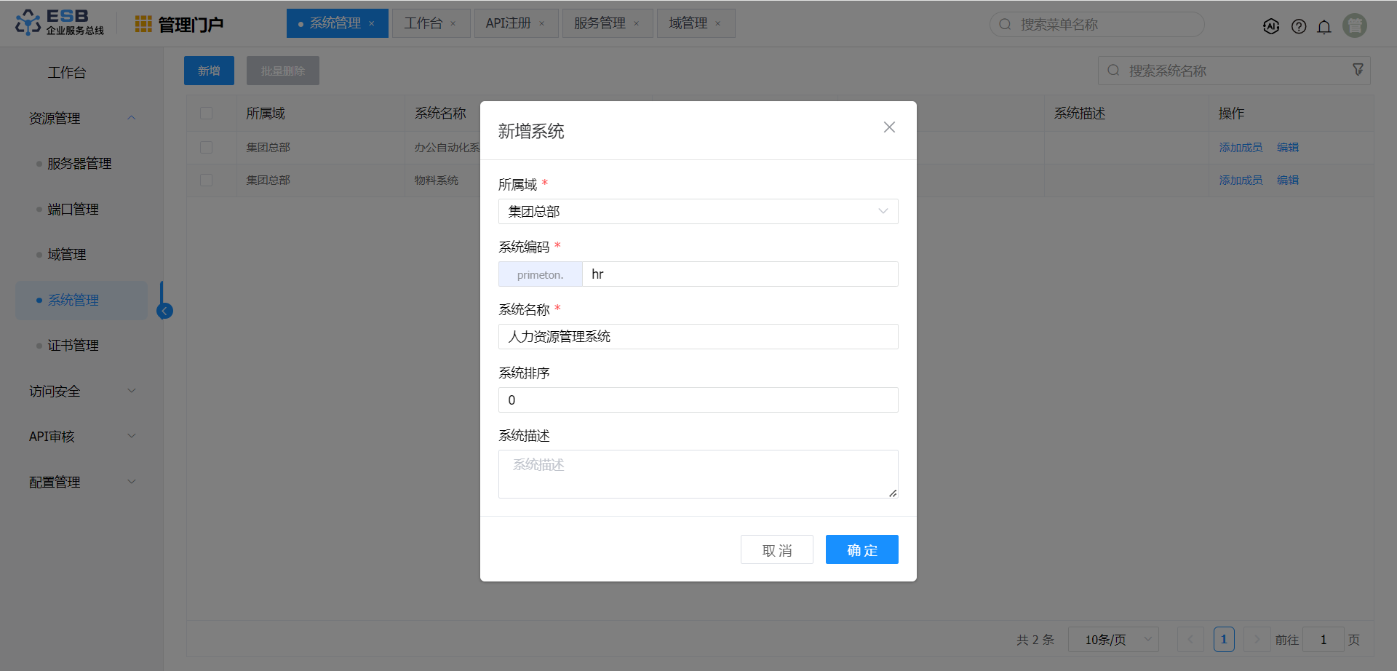Click the filter funnel icon in system search
The width and height of the screenshot is (1397, 671).
point(1358,70)
